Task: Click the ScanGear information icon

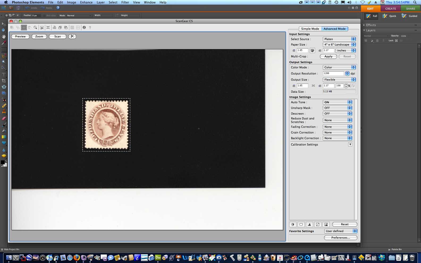Action: (84, 27)
